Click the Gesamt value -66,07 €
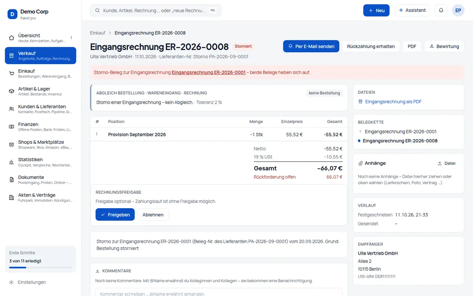The width and height of the screenshot is (473, 296). (x=330, y=168)
